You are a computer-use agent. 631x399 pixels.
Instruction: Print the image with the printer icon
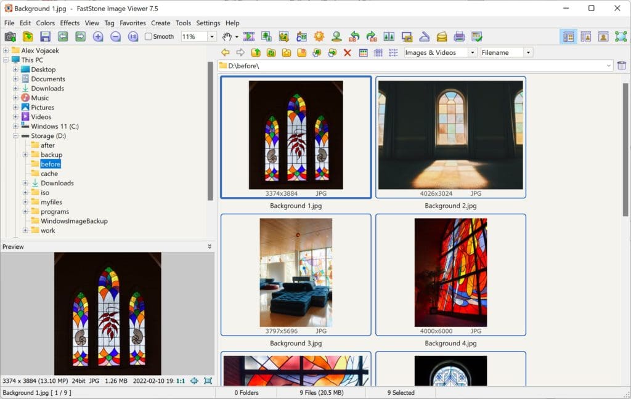coord(459,36)
